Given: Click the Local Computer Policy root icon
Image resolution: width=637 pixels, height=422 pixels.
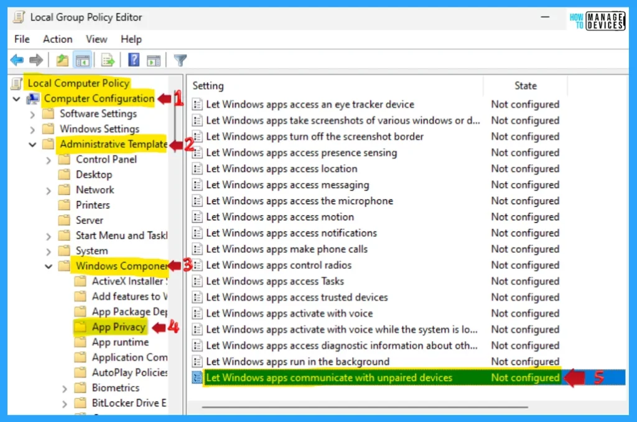Looking at the screenshot, I should point(16,83).
